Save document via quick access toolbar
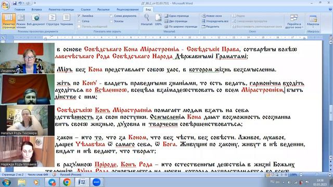This screenshot has height=187, width=333. point(15,3)
